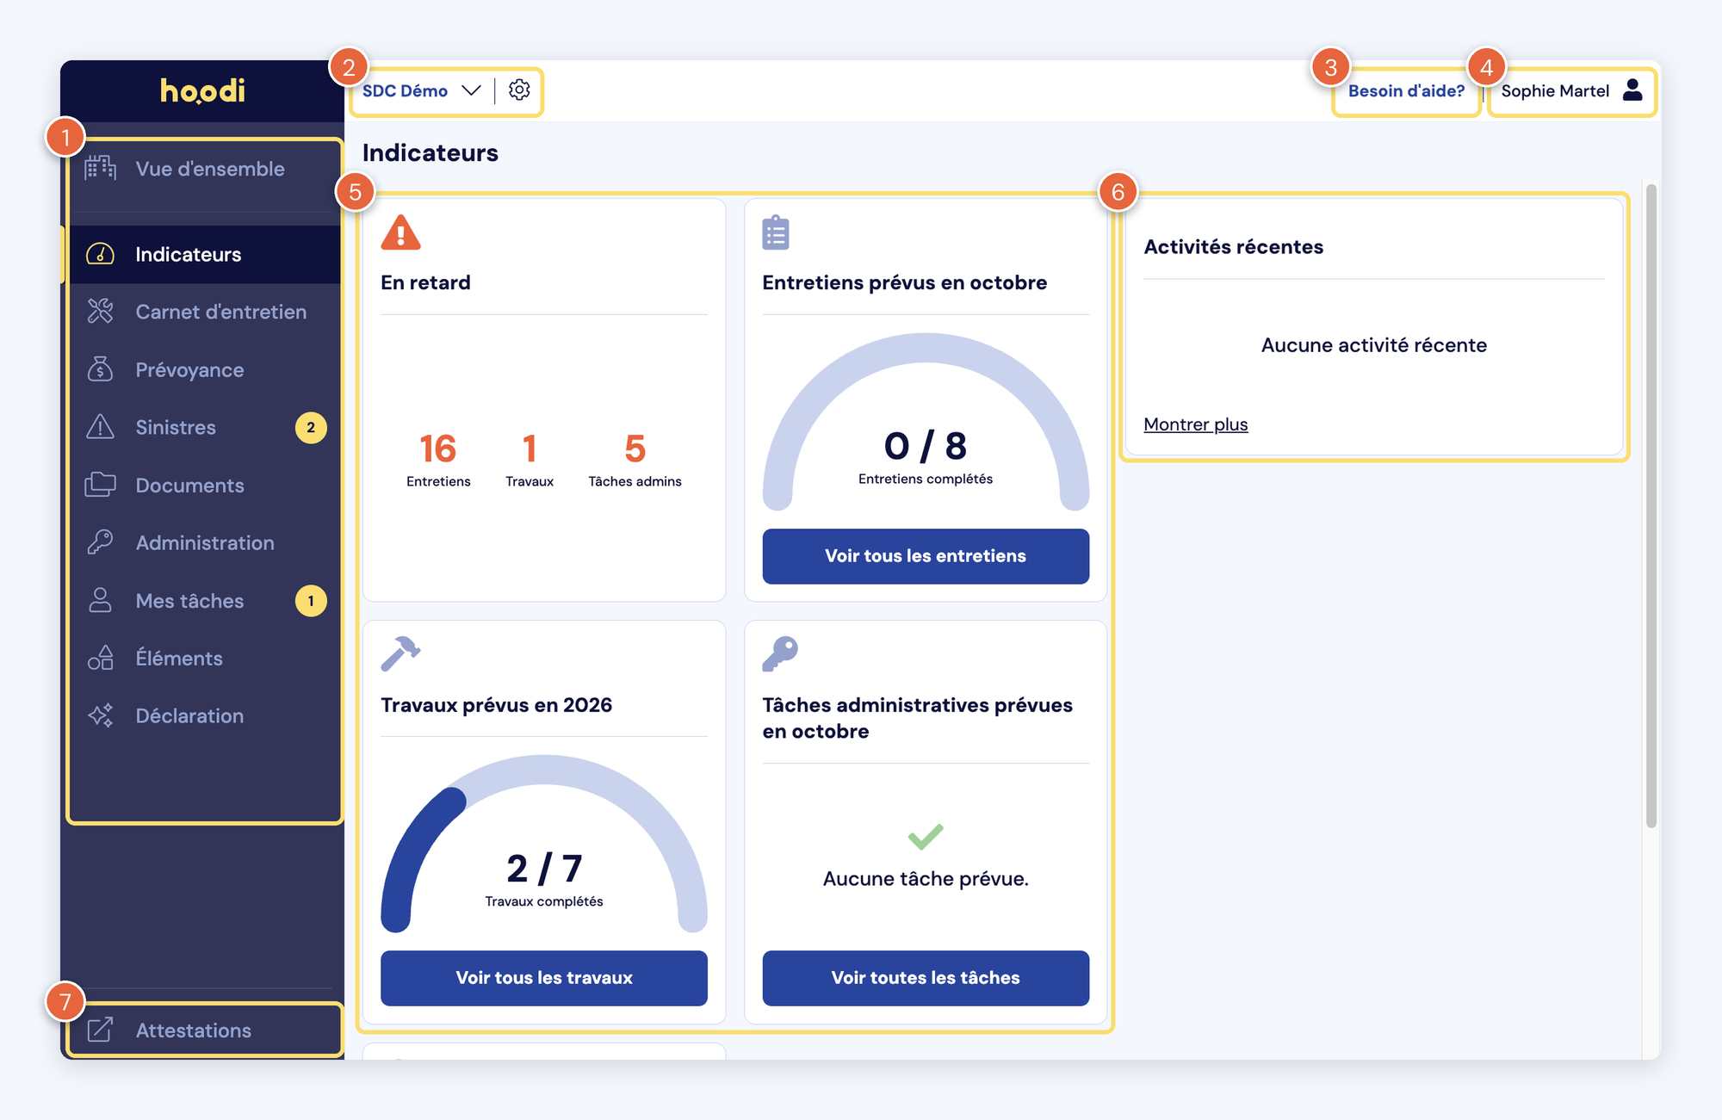Click the hammer icon on Travaux prévus card
Viewport: 1722px width, 1120px height.
(400, 653)
